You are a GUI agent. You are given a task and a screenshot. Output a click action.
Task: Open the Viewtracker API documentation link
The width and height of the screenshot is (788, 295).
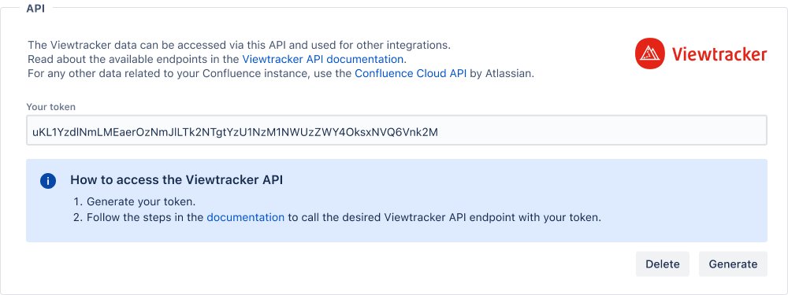323,59
